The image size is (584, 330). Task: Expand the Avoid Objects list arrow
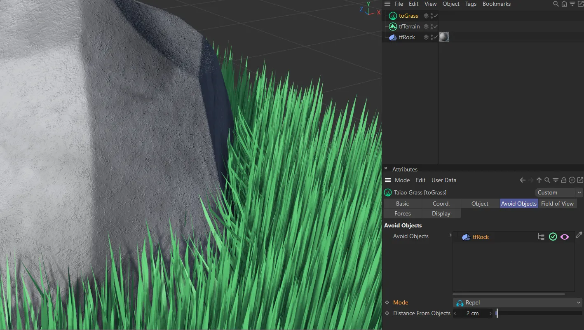tap(450, 235)
